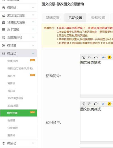
Task: Expand the 微场景 menu chevron
Action: [33, 45]
